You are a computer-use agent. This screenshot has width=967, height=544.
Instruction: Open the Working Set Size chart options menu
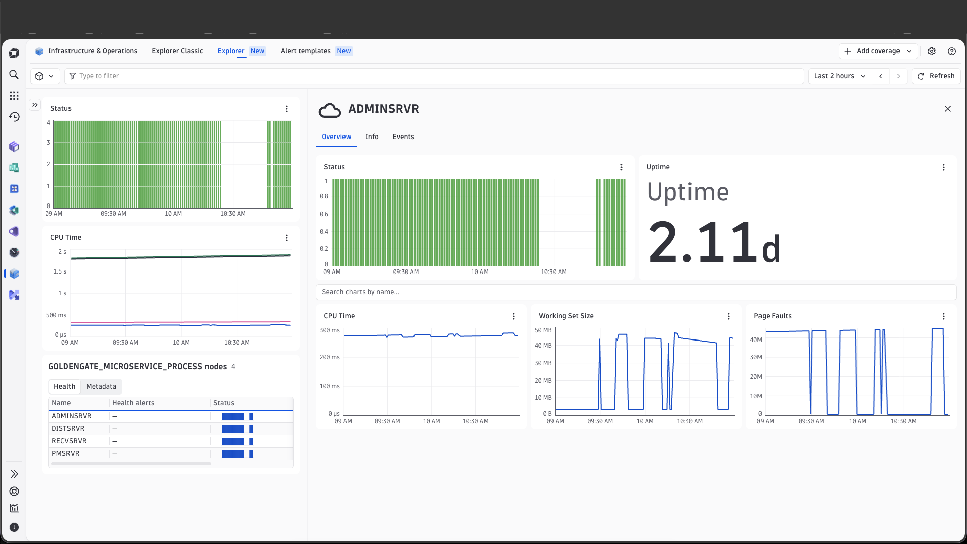point(729,316)
